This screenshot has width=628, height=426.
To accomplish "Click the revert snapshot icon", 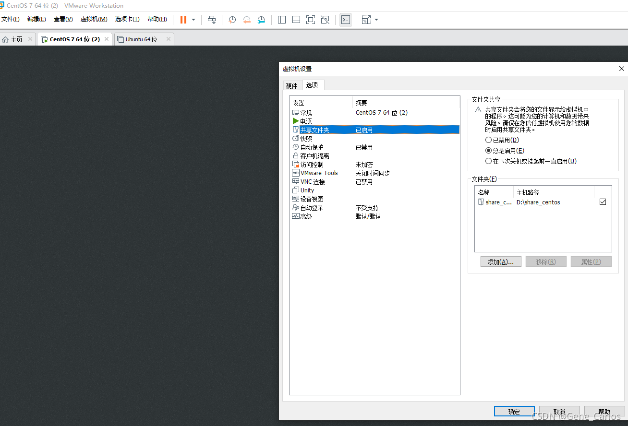I will click(247, 20).
